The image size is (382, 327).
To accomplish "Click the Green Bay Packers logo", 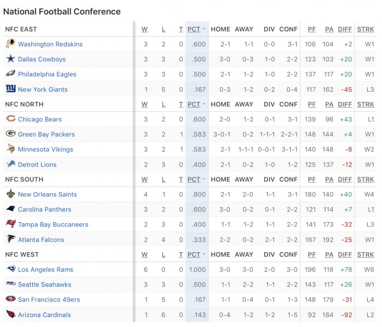I will coord(11,134).
